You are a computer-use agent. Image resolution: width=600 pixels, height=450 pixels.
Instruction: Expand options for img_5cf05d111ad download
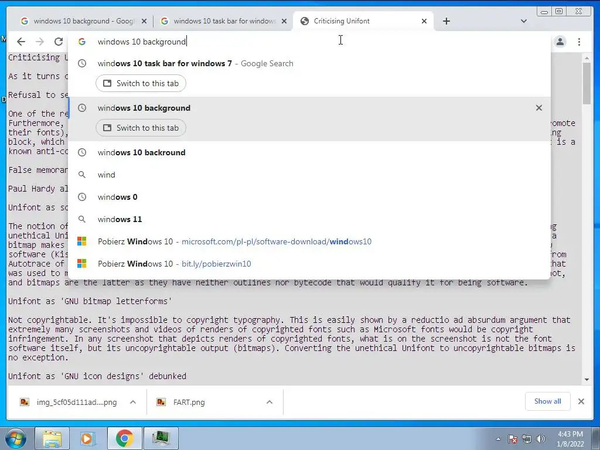click(133, 402)
